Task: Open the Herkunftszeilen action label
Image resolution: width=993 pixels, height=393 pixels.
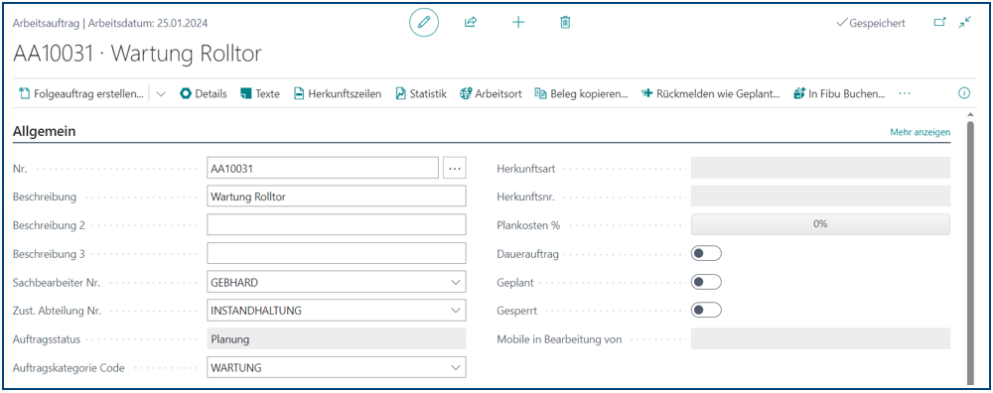Action: [x=346, y=93]
